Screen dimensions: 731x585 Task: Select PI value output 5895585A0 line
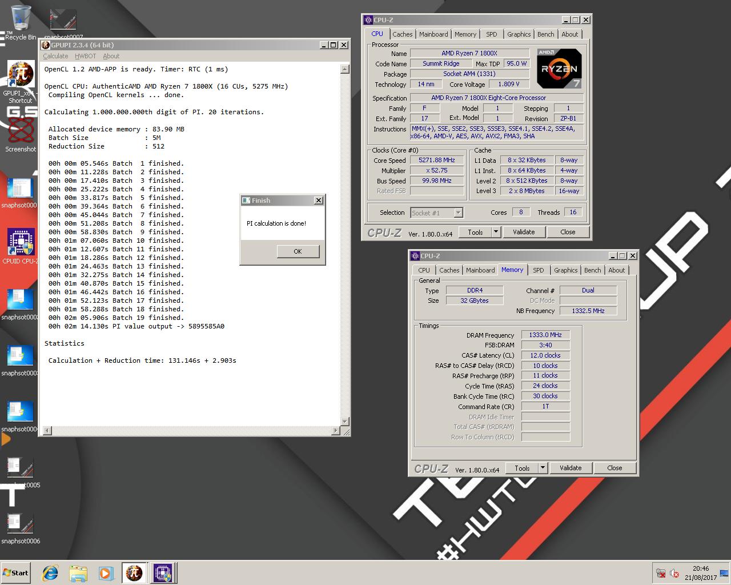pyautogui.click(x=136, y=326)
